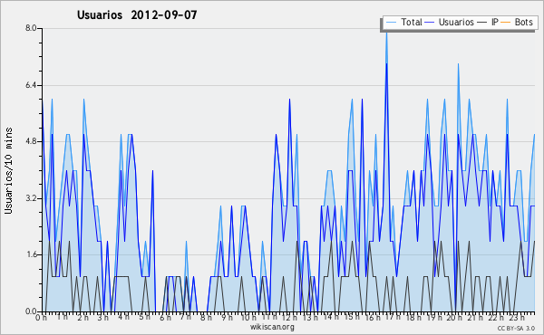This screenshot has height=335, width=544.
Task: Click the '17 h' x-axis label
Action: pyautogui.click(x=393, y=317)
